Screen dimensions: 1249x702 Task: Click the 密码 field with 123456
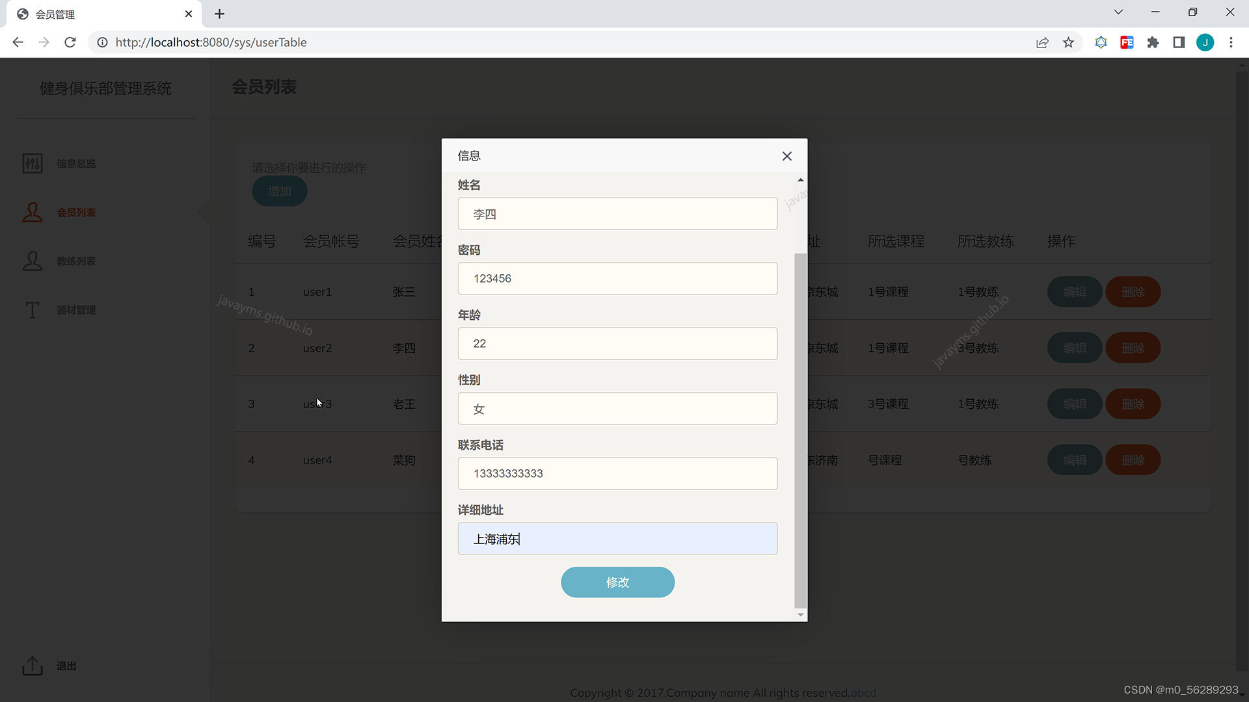617,278
